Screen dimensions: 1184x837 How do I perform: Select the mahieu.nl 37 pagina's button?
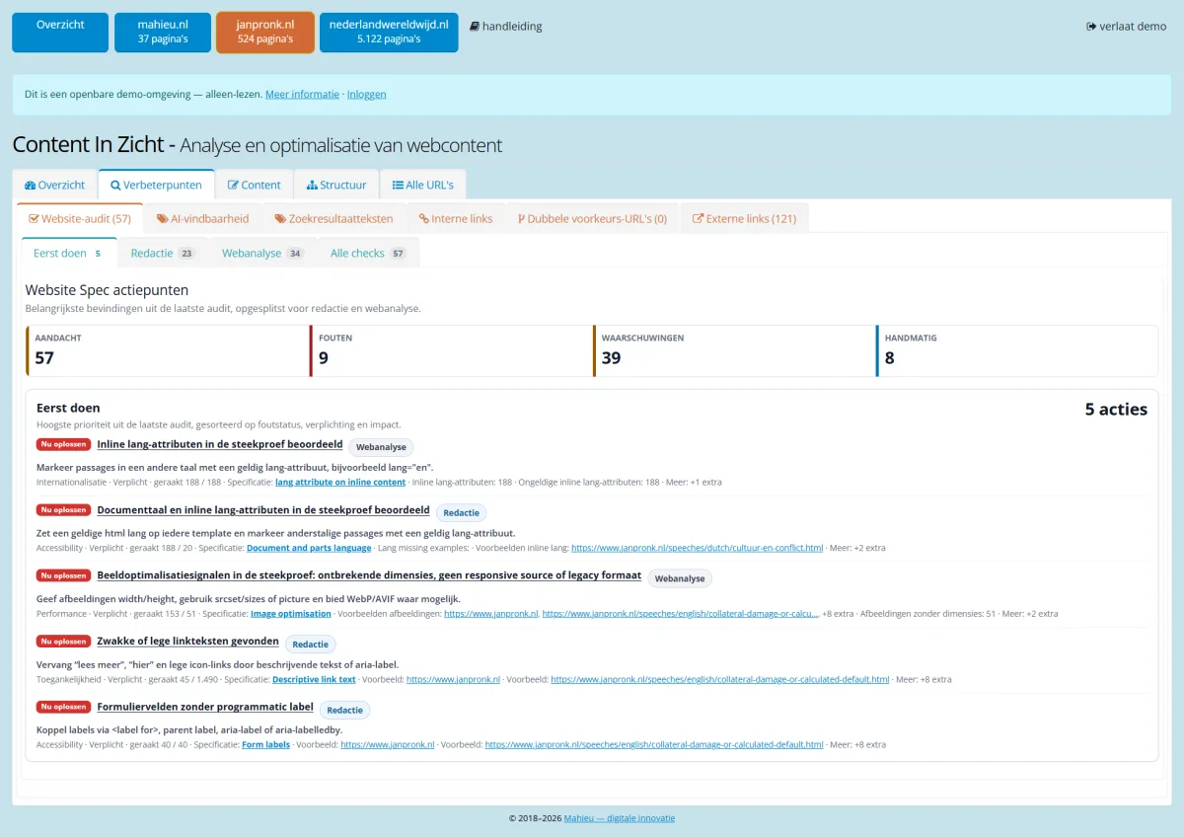point(163,32)
